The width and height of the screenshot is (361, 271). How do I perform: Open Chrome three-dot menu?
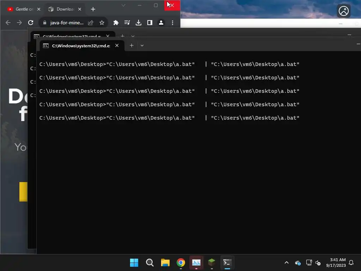(x=172, y=23)
